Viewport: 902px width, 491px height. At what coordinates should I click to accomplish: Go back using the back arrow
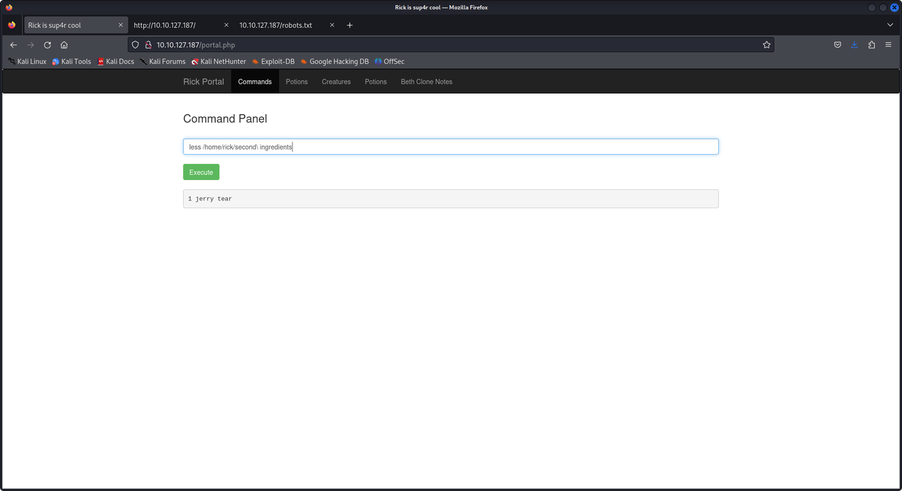tap(14, 45)
